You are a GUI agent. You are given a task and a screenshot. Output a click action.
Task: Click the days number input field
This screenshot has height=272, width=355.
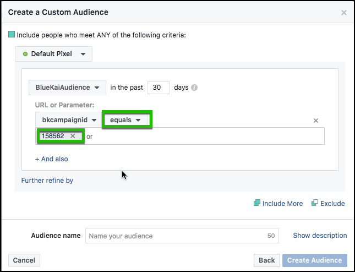(x=159, y=88)
